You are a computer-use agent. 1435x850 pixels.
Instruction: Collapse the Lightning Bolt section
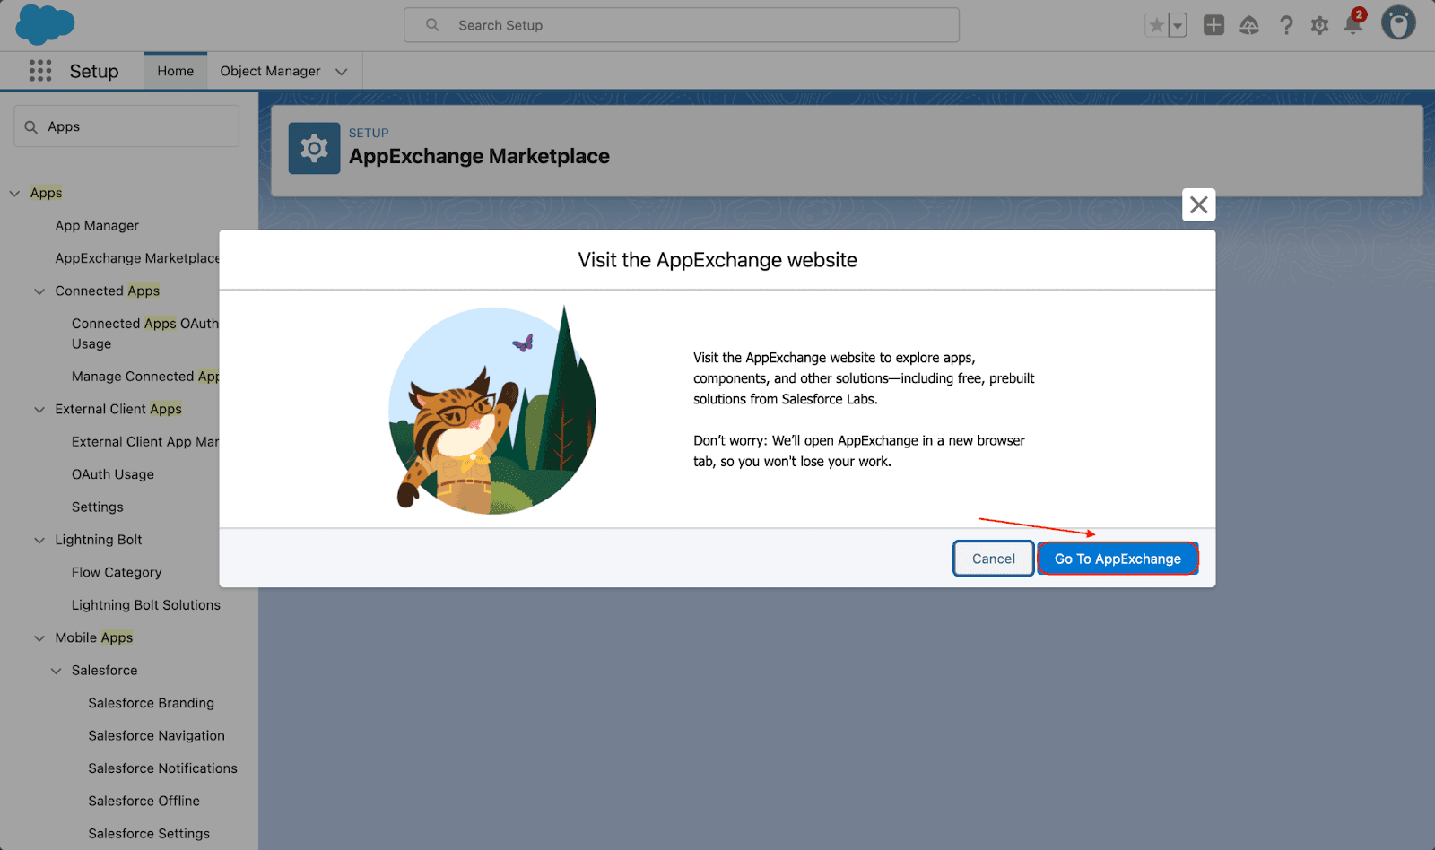39,540
